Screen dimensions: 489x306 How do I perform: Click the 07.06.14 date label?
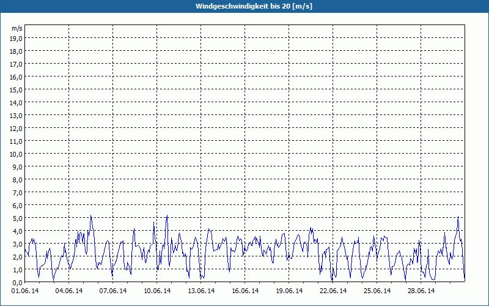tap(113, 291)
